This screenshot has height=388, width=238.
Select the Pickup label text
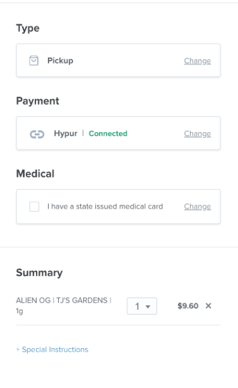pyautogui.click(x=61, y=61)
